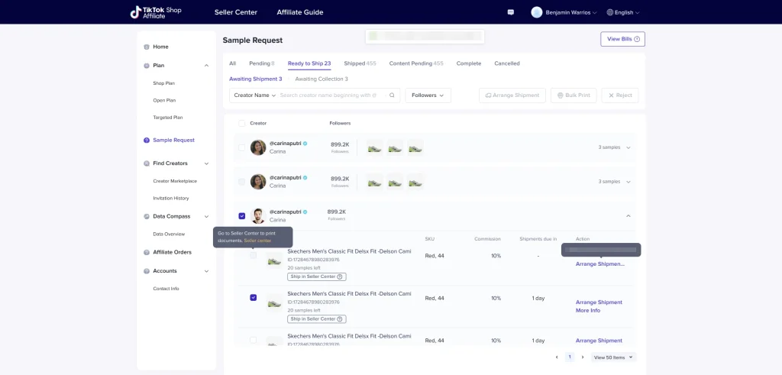Uncheck the product checkbox in the More Info row

254,298
